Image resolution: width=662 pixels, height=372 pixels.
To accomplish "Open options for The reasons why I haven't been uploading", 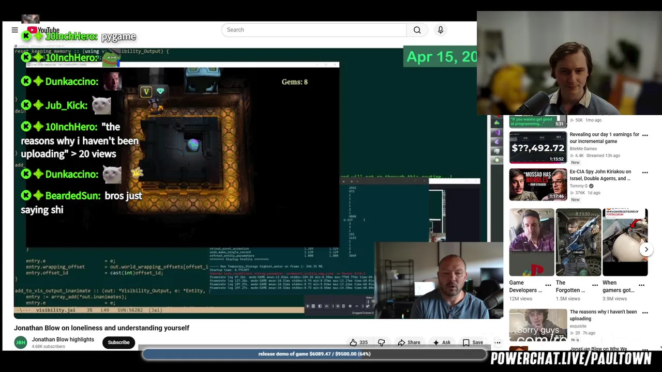I will pos(645,313).
